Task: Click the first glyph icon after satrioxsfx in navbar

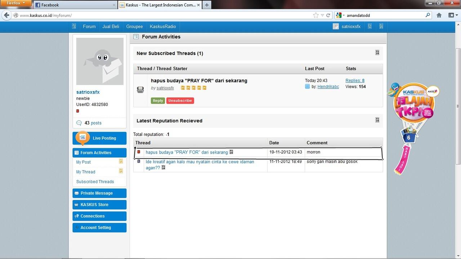Action: click(370, 26)
